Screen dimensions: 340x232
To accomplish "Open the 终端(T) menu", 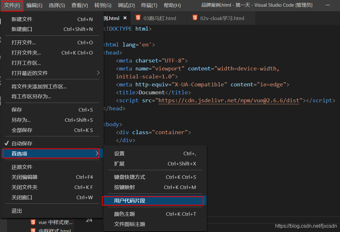I will 149,5.
